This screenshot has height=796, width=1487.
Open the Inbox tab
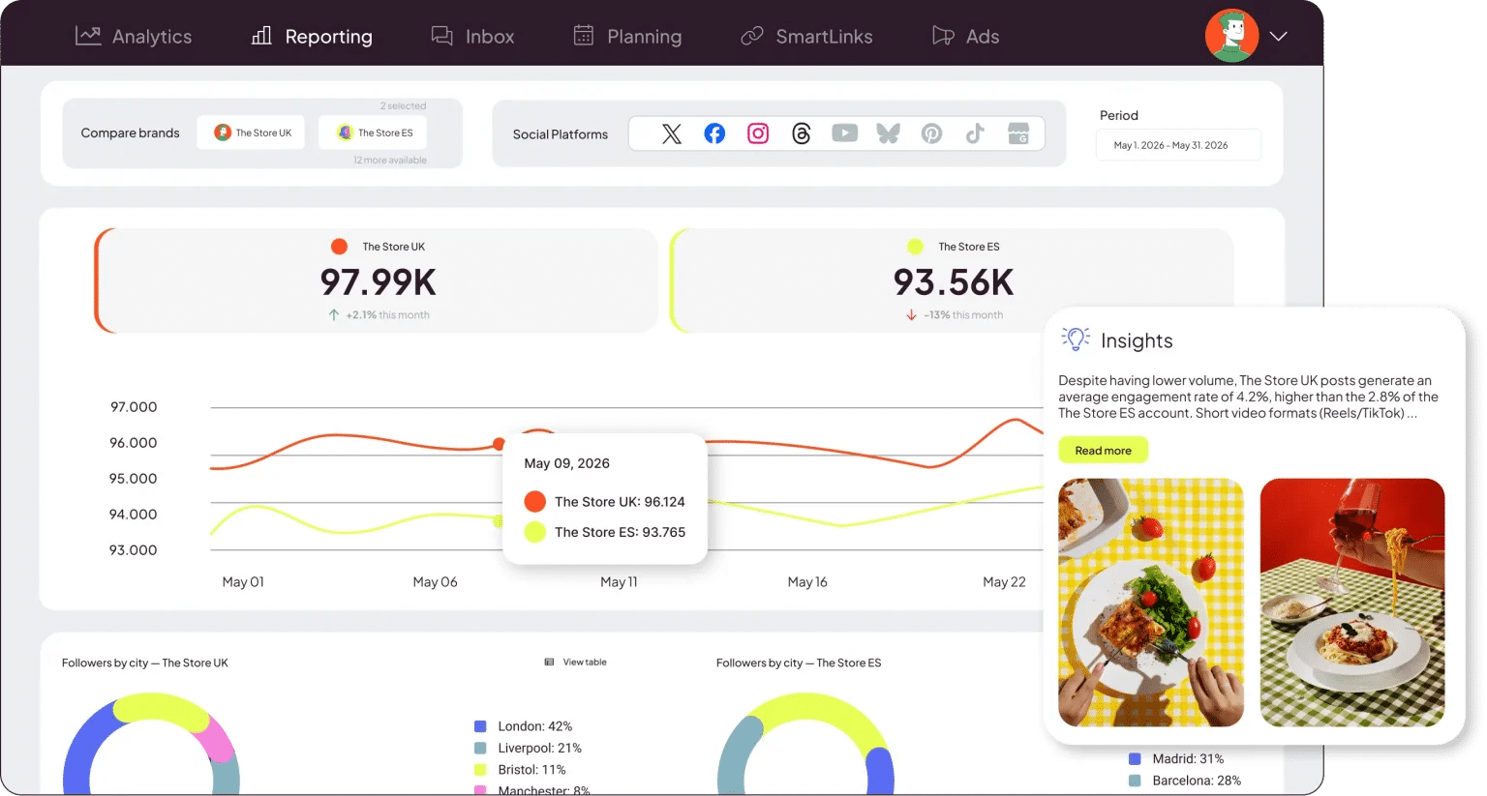472,37
